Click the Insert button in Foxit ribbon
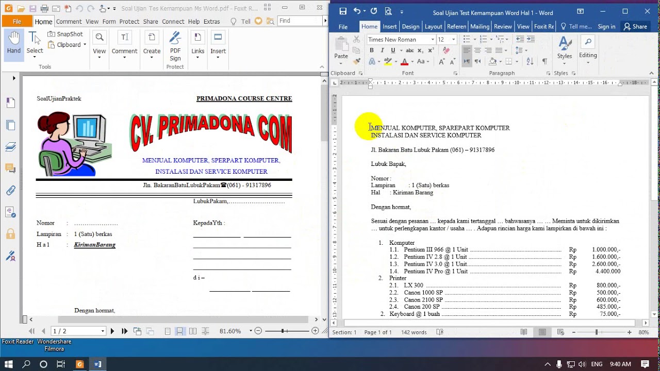The height and width of the screenshot is (371, 660). (218, 44)
